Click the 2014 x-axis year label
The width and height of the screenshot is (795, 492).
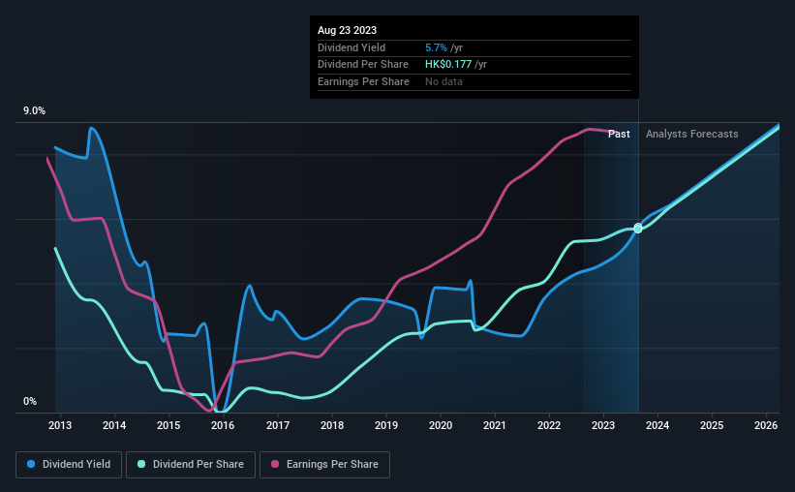tap(114, 425)
